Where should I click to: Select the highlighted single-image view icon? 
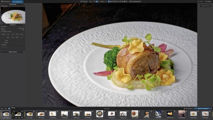click(x=97, y=1)
